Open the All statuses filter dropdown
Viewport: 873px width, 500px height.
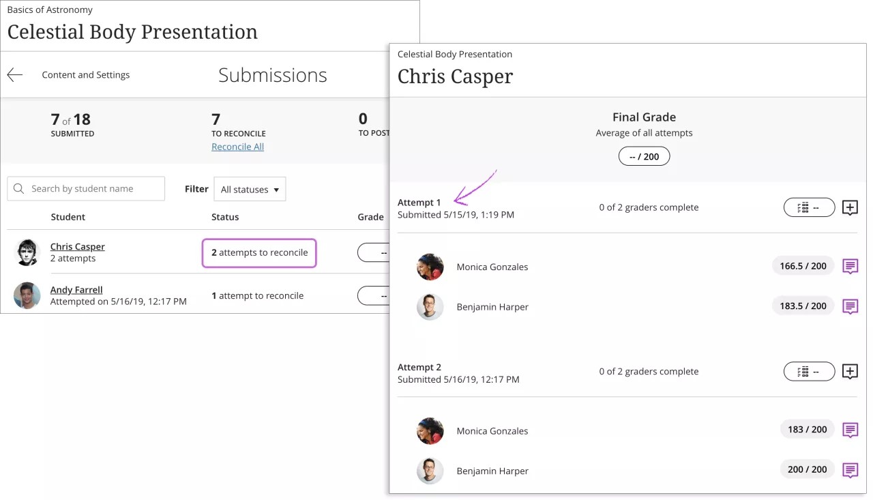250,189
